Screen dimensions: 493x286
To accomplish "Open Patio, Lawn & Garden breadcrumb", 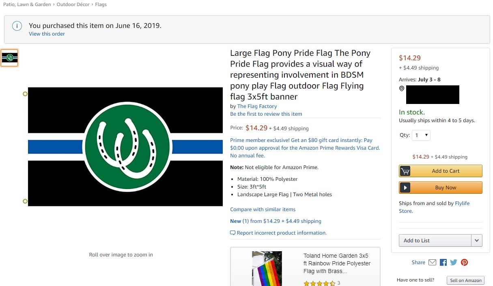I will 27,4.
